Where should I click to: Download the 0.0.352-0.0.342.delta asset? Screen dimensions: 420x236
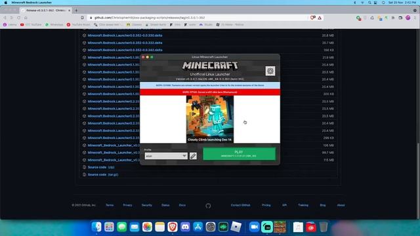click(x=125, y=50)
